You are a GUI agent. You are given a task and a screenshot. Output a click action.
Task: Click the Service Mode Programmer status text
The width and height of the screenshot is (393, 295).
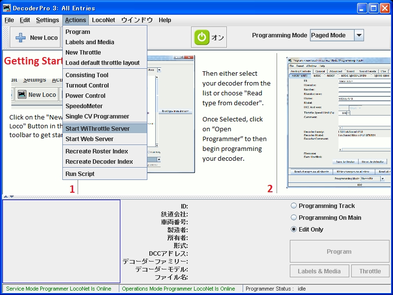click(x=58, y=289)
